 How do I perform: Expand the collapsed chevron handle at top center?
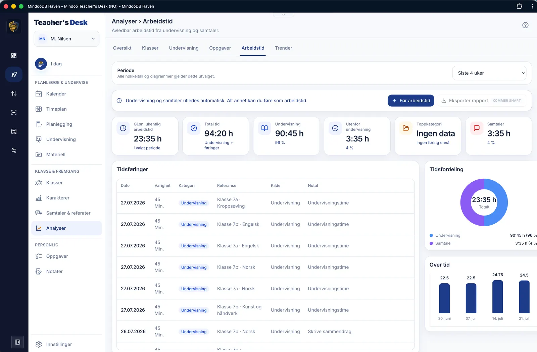tap(284, 15)
